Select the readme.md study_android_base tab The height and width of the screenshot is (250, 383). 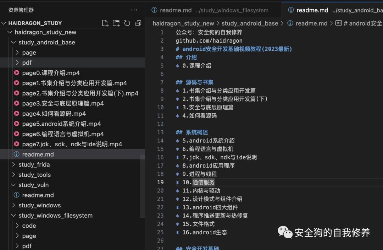coord(332,10)
